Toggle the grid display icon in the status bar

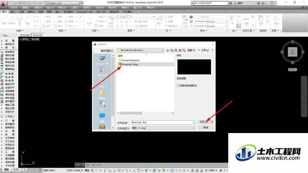(x=92, y=170)
